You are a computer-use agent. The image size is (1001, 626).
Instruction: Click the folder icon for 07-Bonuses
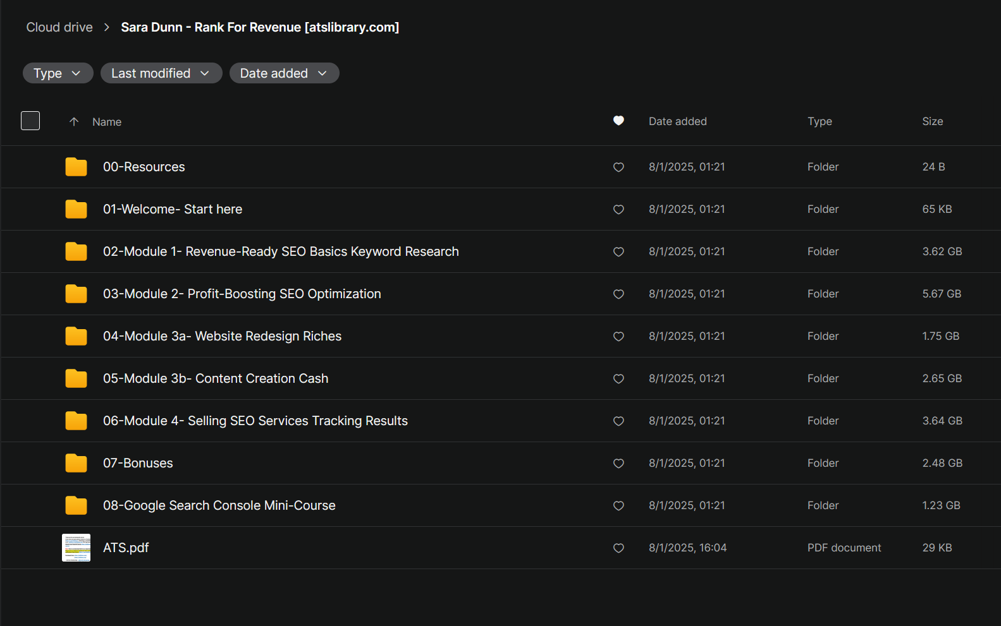point(76,463)
